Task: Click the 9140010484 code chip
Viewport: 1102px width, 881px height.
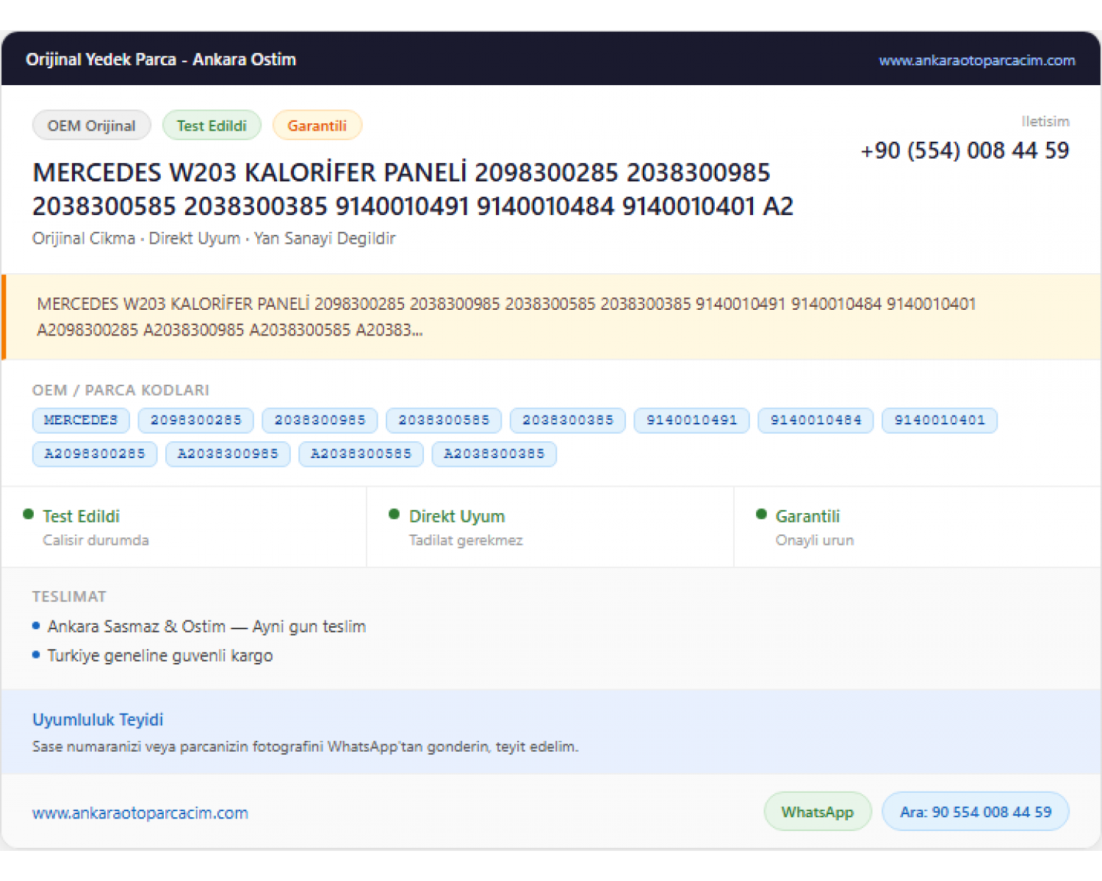Action: tap(815, 420)
